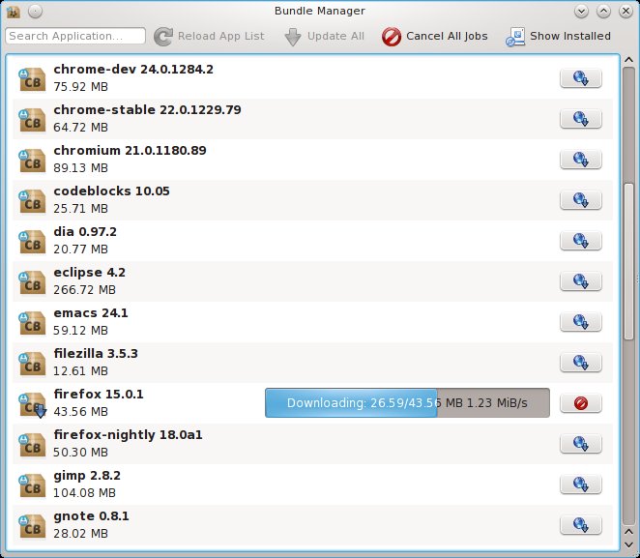Image resolution: width=640 pixels, height=558 pixels.
Task: Click the vertical scrollbar of app list
Action: click(627, 290)
